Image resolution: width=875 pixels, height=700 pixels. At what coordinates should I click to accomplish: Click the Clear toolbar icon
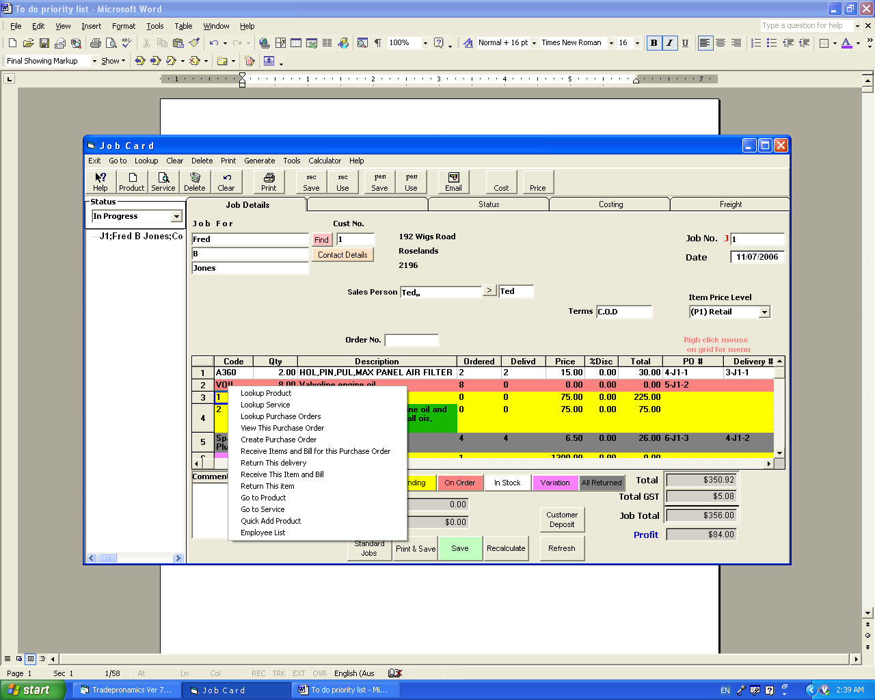[x=226, y=181]
